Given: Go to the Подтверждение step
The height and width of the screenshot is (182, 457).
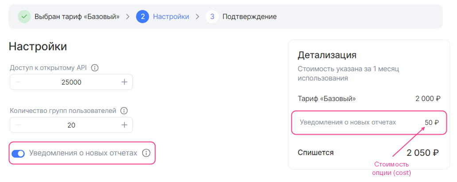Looking at the screenshot, I should (249, 17).
